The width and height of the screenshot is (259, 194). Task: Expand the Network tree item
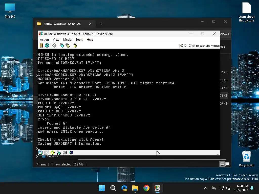tap(37, 156)
